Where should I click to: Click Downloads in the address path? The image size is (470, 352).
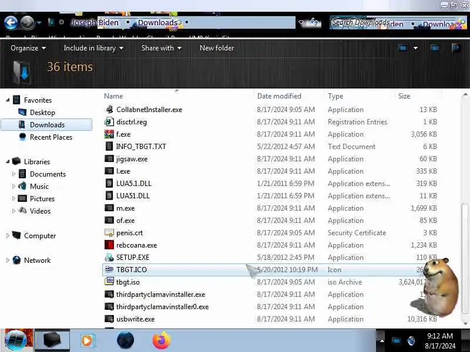(x=157, y=23)
